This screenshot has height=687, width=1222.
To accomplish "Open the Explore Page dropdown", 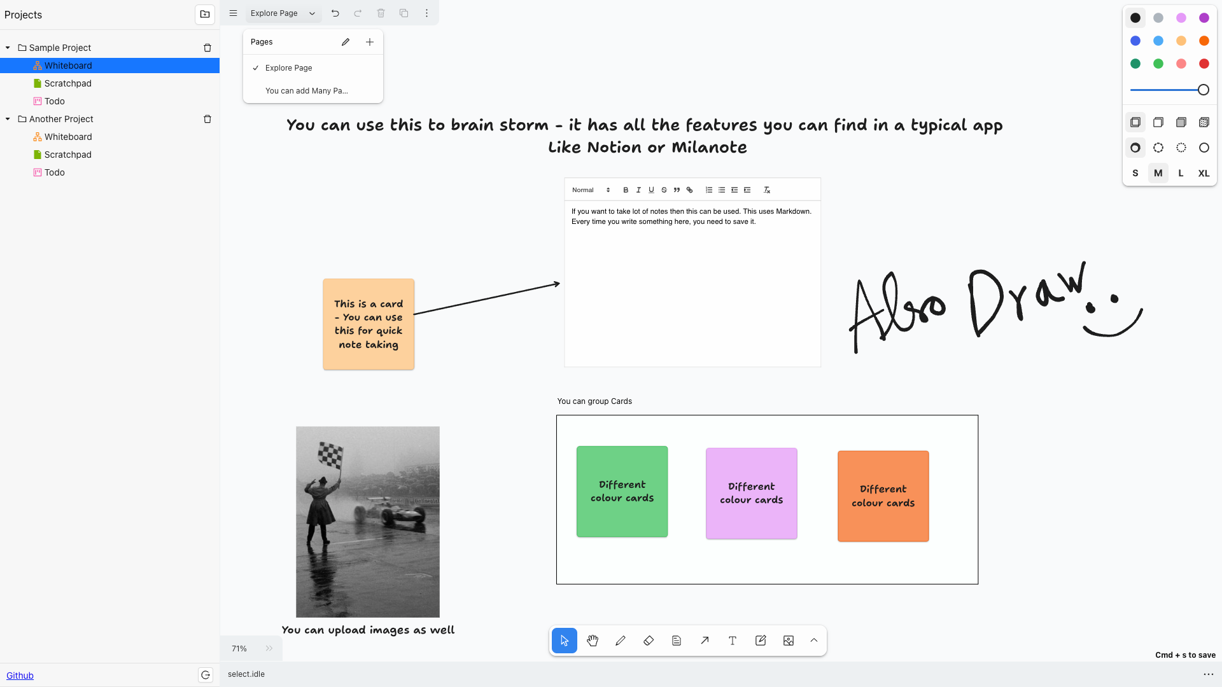I will pos(283,13).
